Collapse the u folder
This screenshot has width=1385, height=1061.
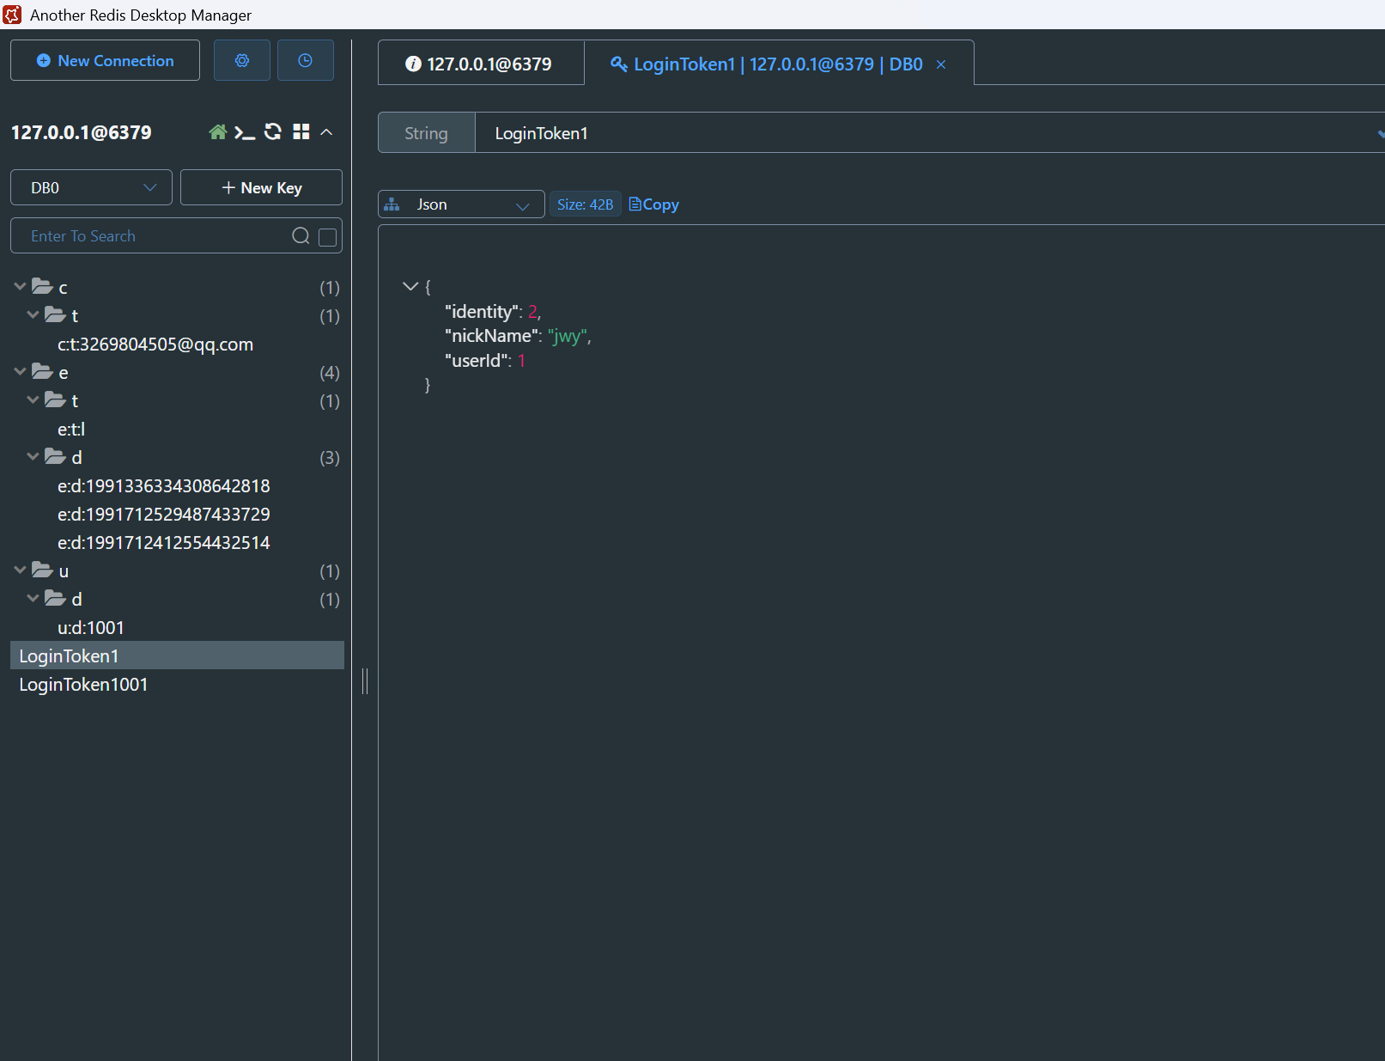(21, 570)
